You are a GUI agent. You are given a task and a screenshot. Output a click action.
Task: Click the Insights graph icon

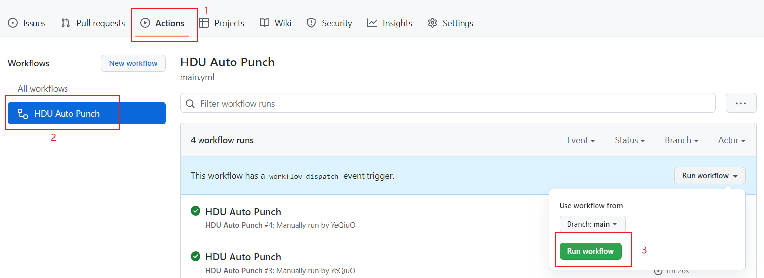coord(372,23)
